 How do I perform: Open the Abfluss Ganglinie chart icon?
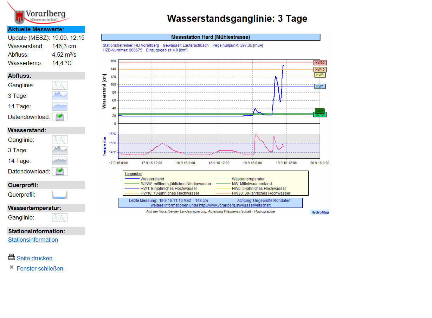[60, 85]
